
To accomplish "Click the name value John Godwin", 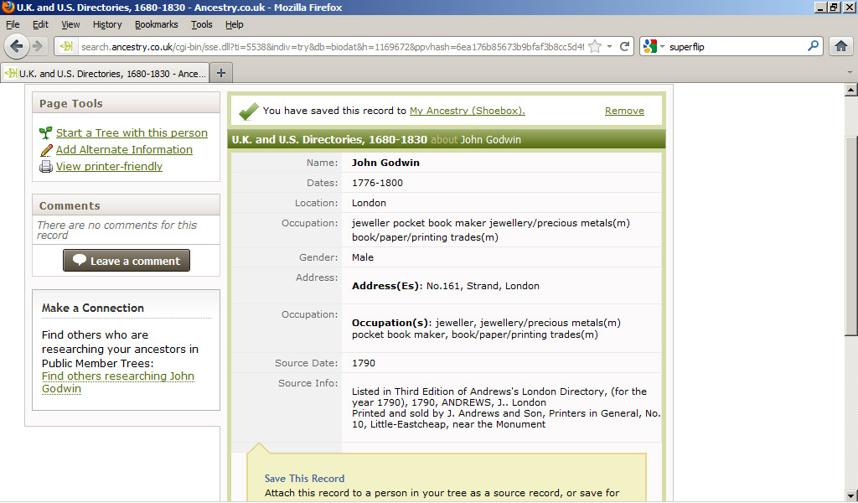I will (385, 163).
